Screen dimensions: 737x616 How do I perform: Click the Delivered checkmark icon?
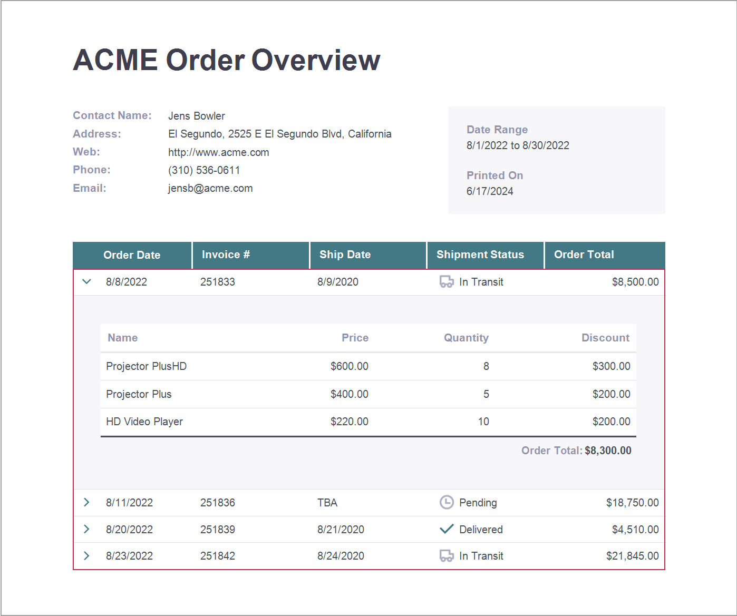coord(447,529)
